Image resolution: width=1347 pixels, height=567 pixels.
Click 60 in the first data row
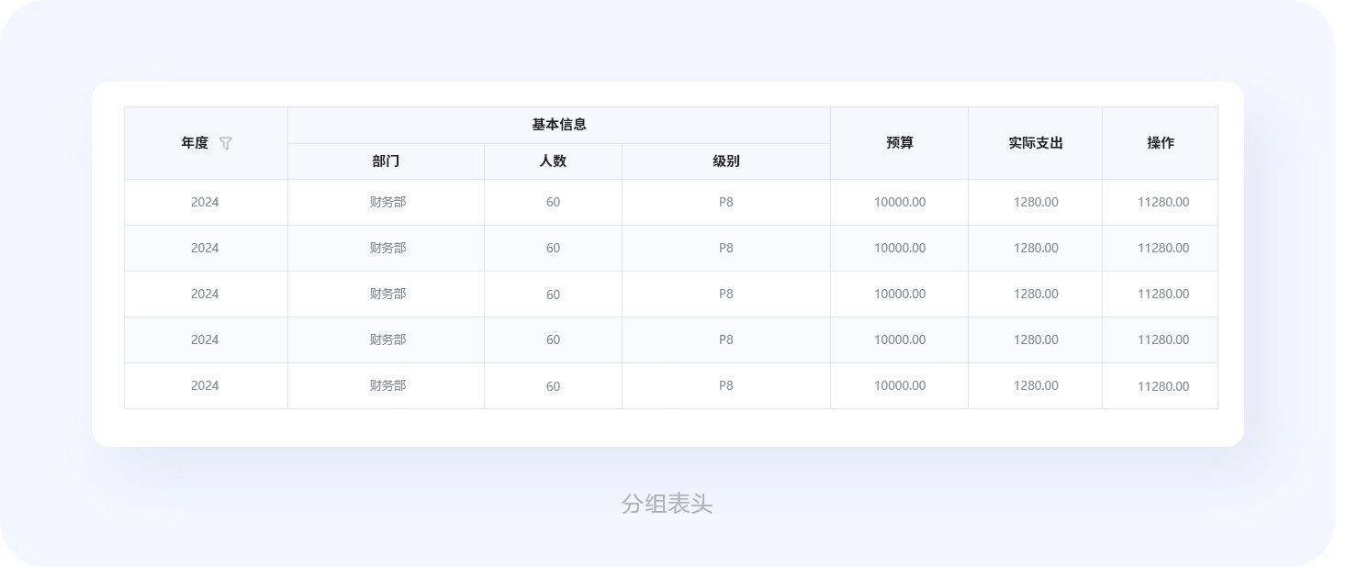click(x=553, y=203)
